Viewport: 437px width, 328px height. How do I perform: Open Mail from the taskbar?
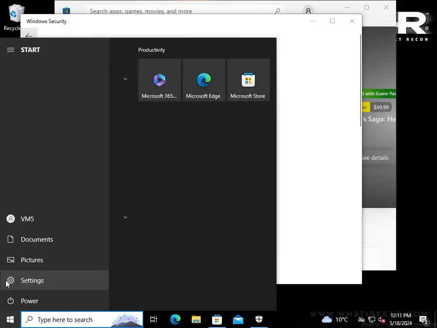pos(238,319)
